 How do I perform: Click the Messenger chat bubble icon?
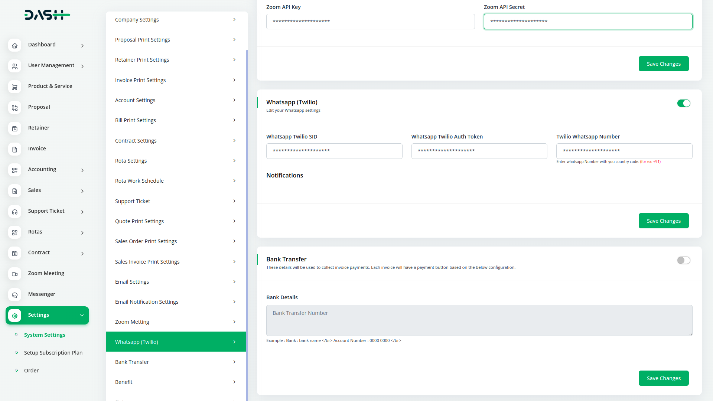[x=14, y=295]
